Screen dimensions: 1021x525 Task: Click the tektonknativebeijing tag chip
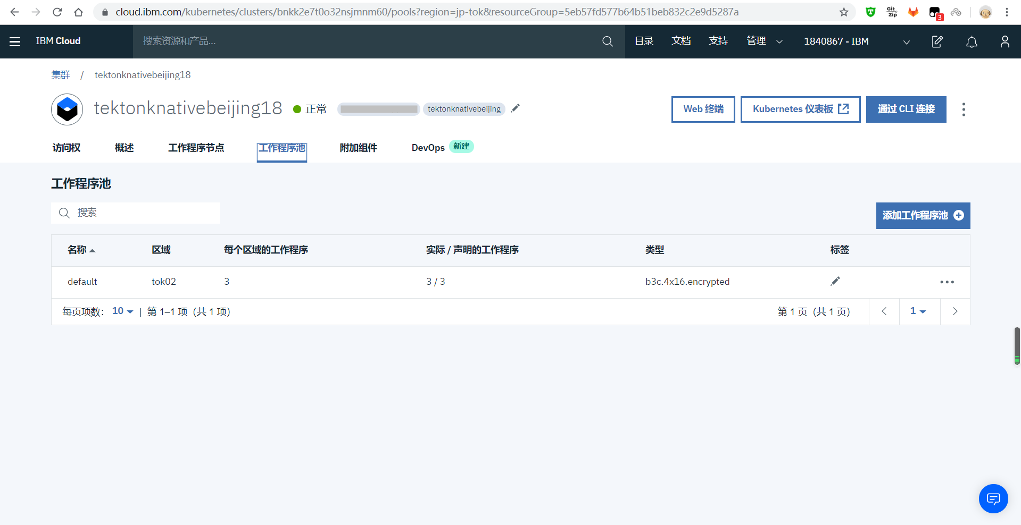point(464,109)
